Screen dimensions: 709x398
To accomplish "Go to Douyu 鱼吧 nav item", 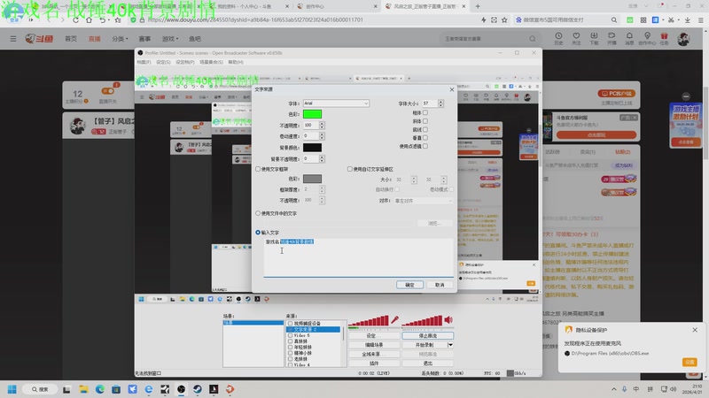I will coord(195,39).
